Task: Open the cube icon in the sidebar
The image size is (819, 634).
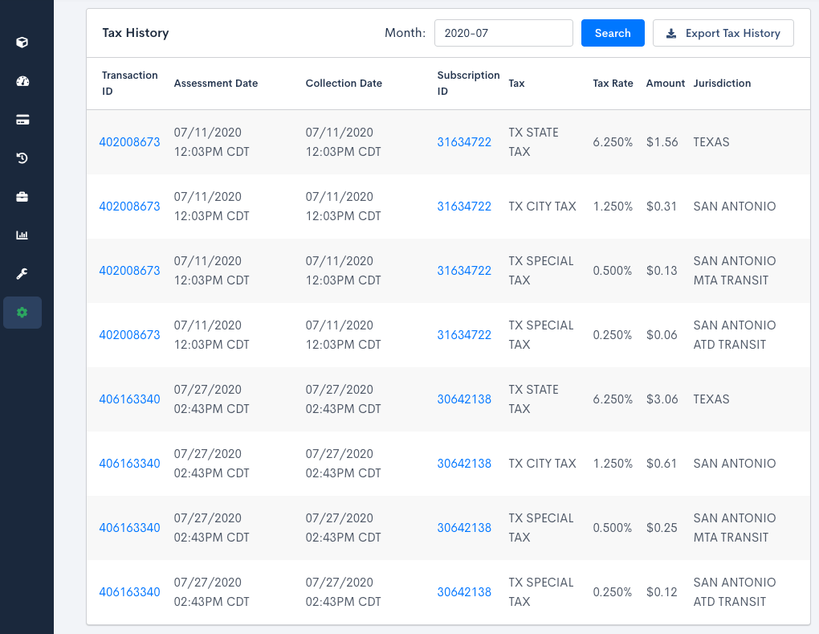Action: point(22,42)
